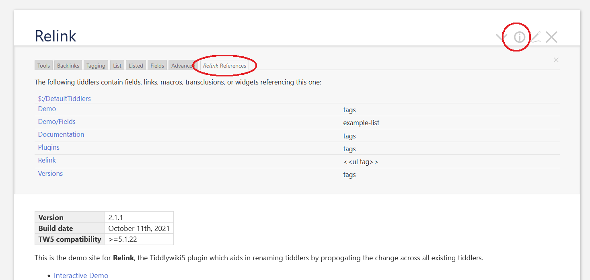Click the tags cell in Plugins row

349,149
